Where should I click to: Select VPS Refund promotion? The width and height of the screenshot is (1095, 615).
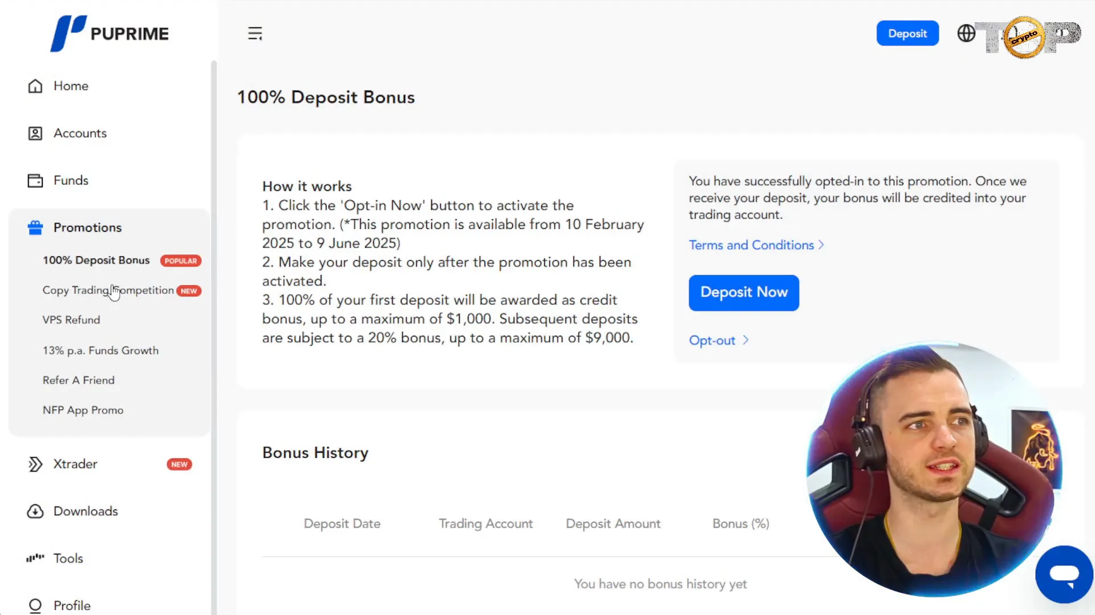71,320
